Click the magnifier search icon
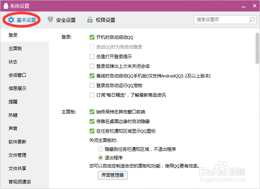The height and width of the screenshot is (189, 260). click(252, 20)
